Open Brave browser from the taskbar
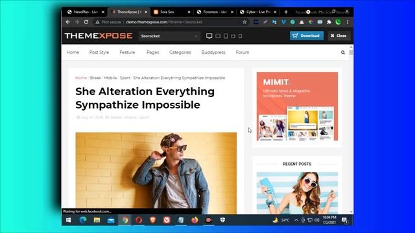Screen dimensions: 415x233 pyautogui.click(x=153, y=220)
